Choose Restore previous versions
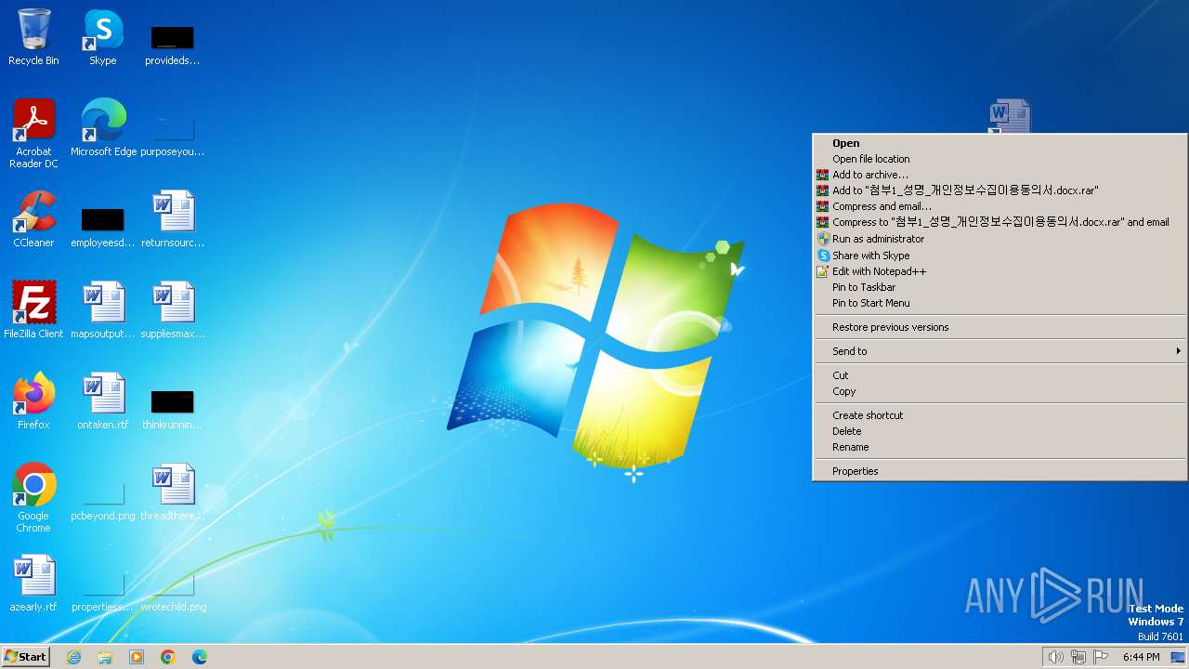This screenshot has width=1189, height=669. tap(1000, 327)
